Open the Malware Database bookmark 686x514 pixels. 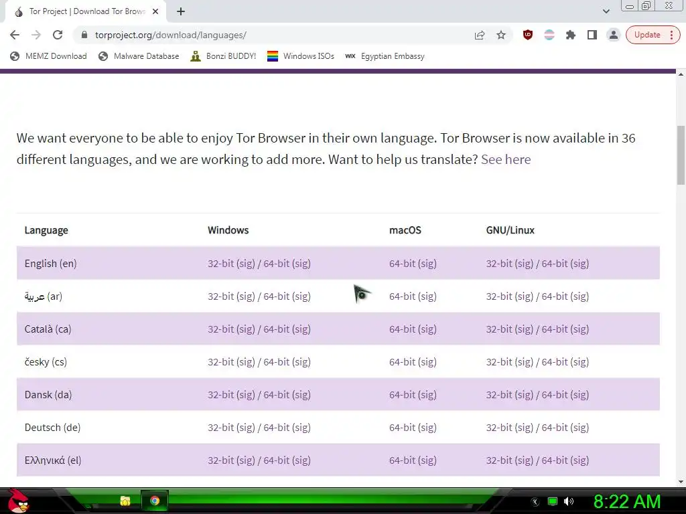(139, 56)
